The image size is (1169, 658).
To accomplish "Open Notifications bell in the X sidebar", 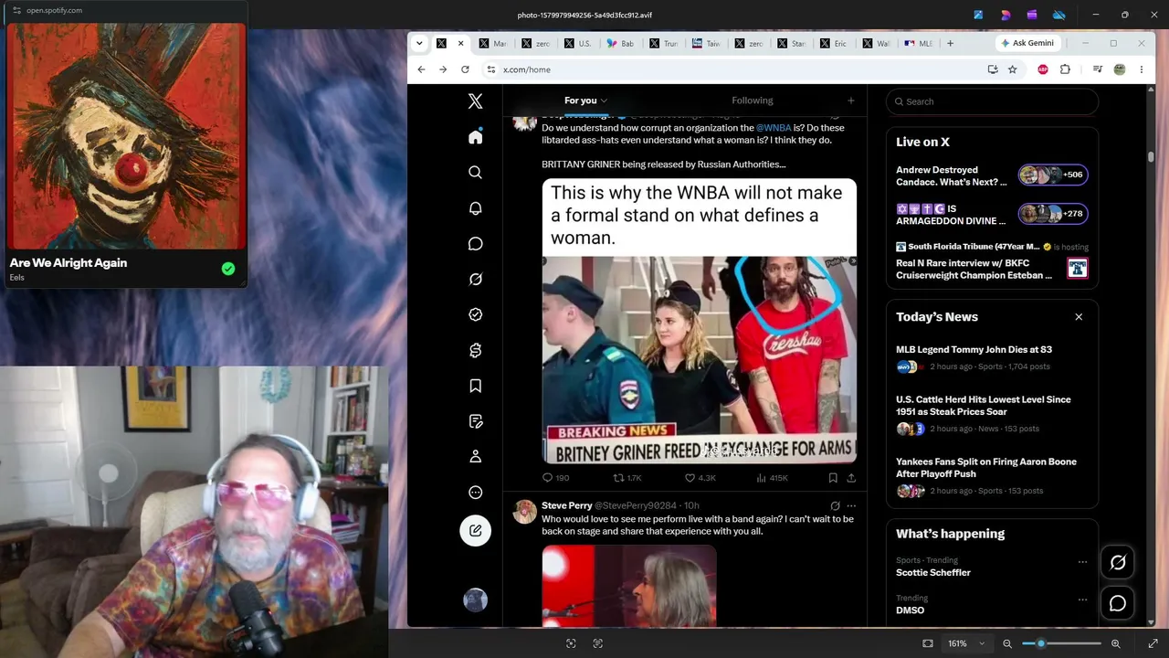I will point(475,208).
